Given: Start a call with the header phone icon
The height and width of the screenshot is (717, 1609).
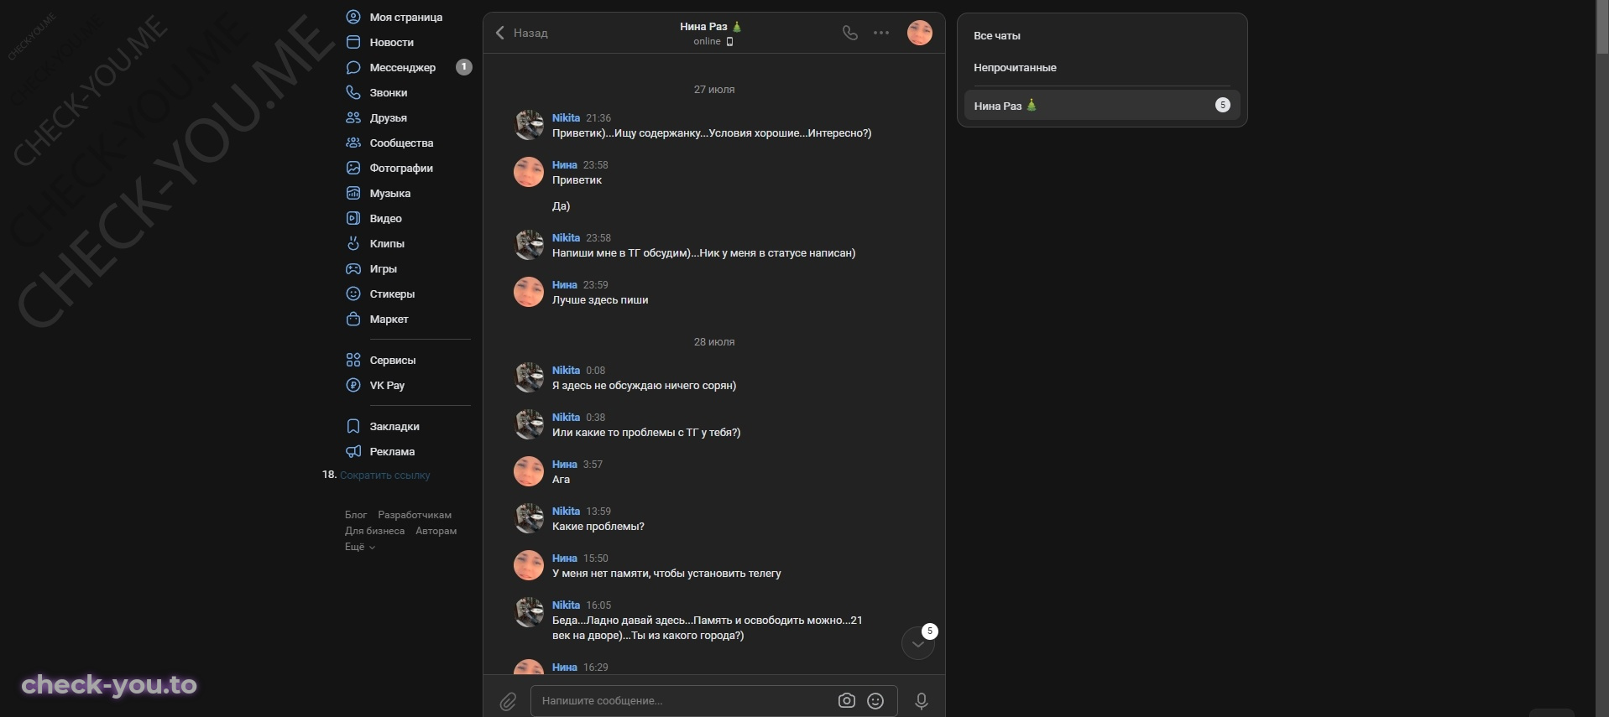Looking at the screenshot, I should coord(850,33).
